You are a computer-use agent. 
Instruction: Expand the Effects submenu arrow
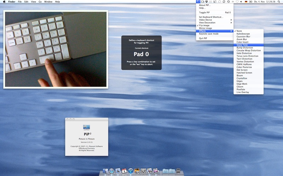[x=231, y=31]
